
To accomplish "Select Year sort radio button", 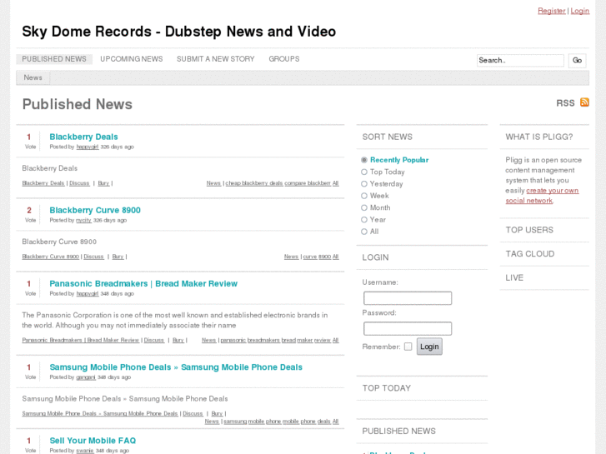I will 364,220.
